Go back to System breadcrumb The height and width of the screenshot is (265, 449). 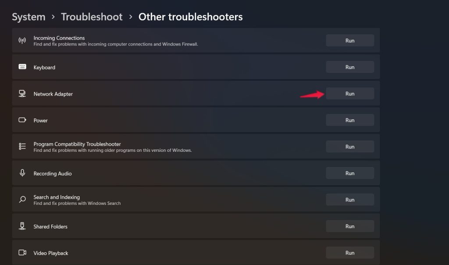pyautogui.click(x=29, y=17)
